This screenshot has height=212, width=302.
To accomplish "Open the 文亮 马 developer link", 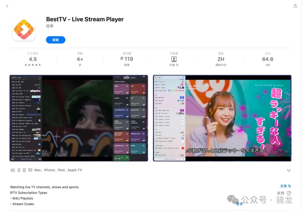I will click(x=286, y=186).
